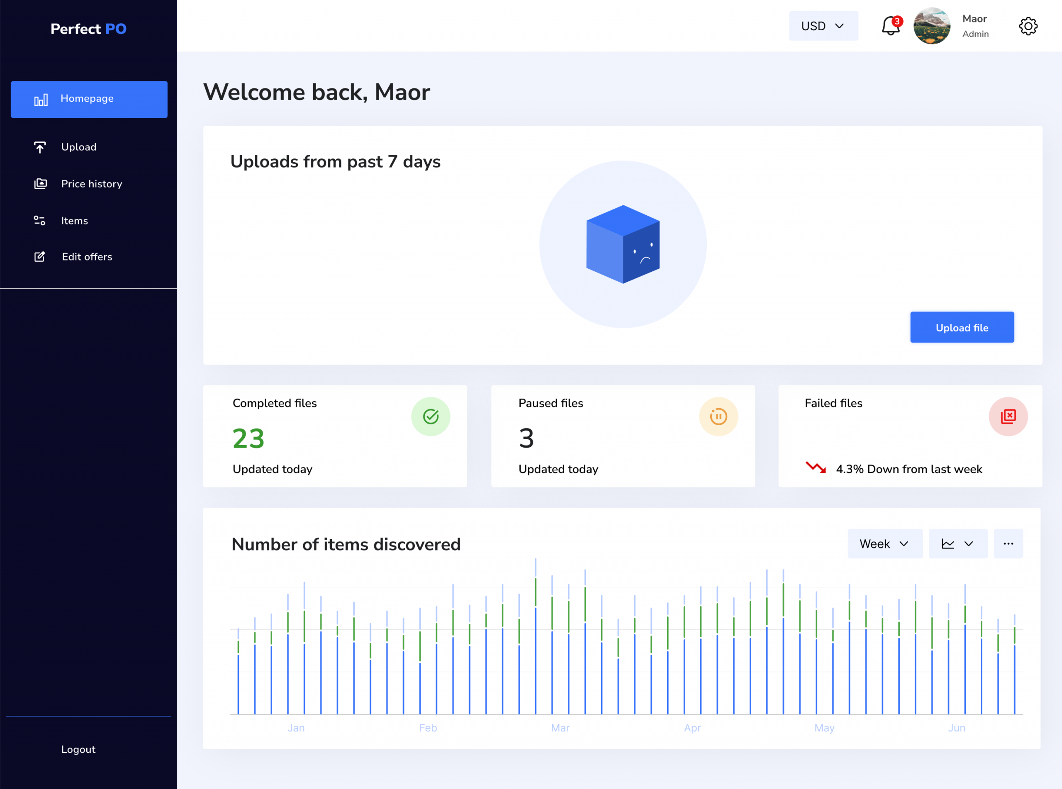Click the sad blue cube illustration
The height and width of the screenshot is (789, 1062).
point(623,244)
